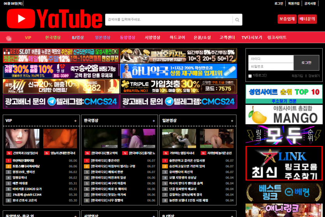
Task: Enable the 자동로그인 checkbox
Action: [x=250, y=76]
